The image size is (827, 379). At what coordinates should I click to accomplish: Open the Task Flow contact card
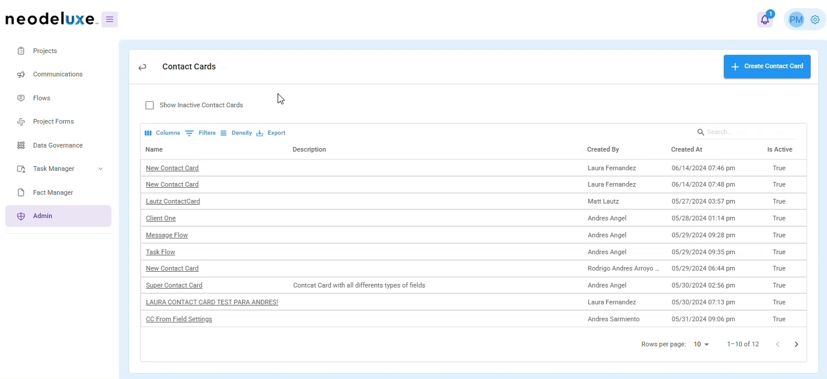(x=160, y=252)
